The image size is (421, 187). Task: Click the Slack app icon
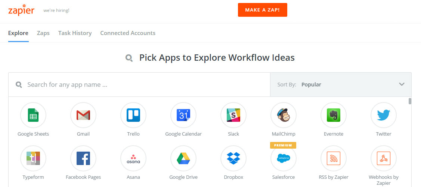(x=233, y=115)
